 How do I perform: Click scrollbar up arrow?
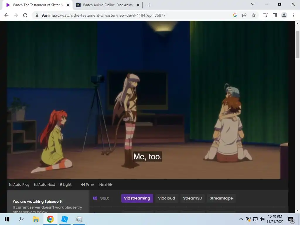(x=297, y=23)
